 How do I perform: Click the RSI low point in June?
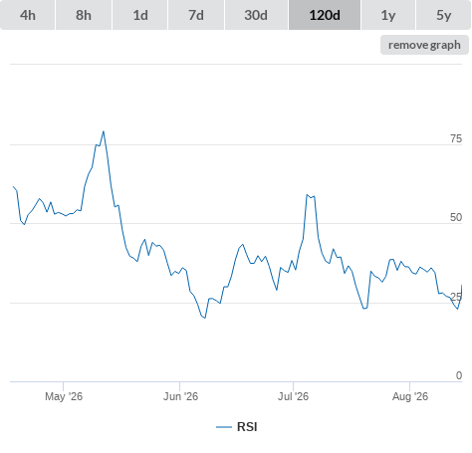(x=205, y=318)
